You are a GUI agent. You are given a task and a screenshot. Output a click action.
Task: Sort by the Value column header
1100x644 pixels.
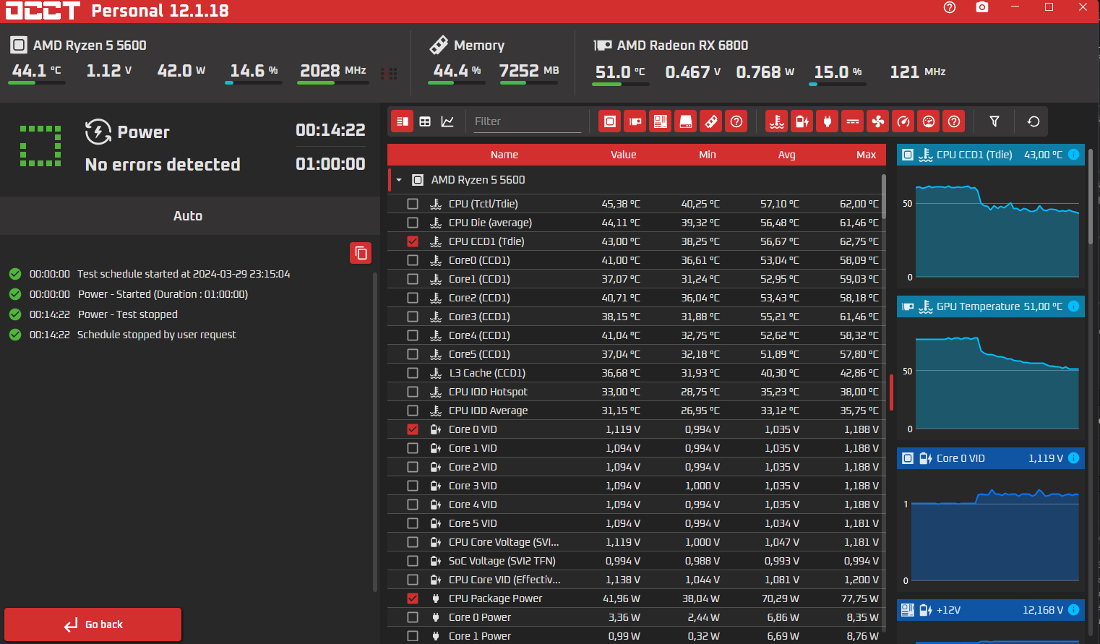pos(624,155)
